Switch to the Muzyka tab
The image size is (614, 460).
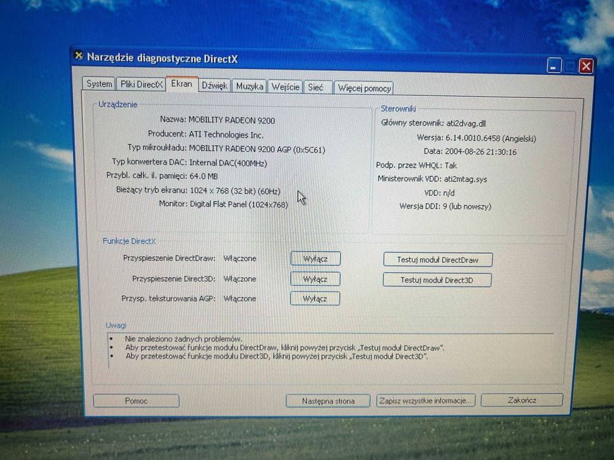click(249, 86)
